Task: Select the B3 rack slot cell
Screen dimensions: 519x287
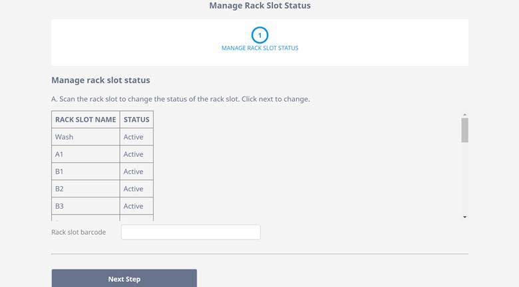Action: [x=86, y=206]
